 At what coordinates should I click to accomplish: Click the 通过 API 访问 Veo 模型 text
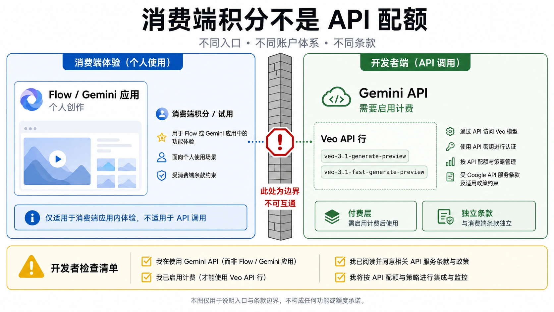click(489, 132)
